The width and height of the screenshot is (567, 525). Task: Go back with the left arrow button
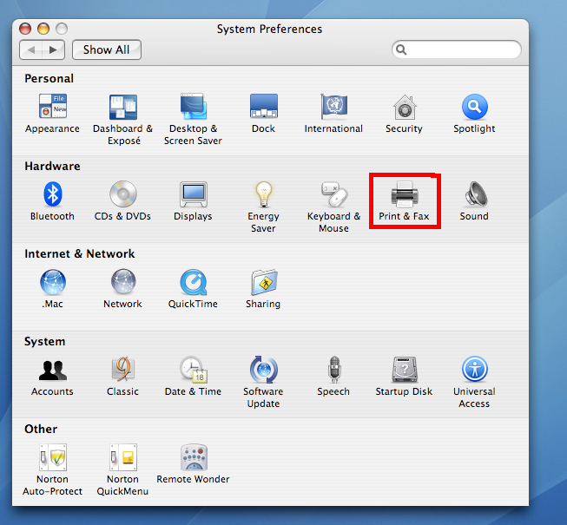[x=30, y=49]
